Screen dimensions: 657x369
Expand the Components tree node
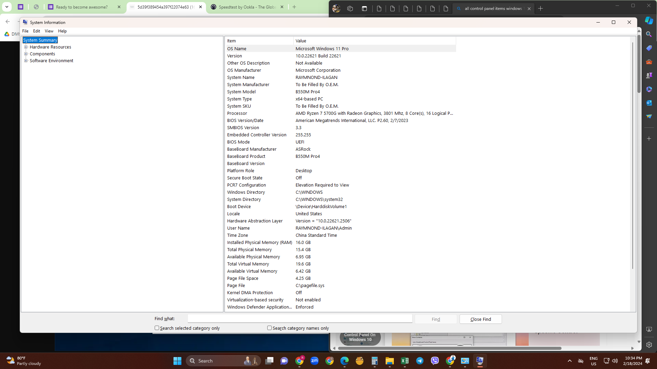coord(26,54)
